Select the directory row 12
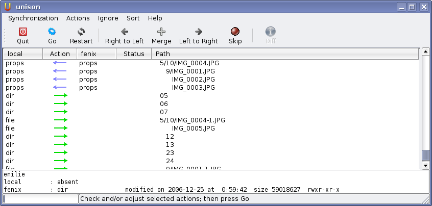432x206 pixels. pyautogui.click(x=211, y=137)
